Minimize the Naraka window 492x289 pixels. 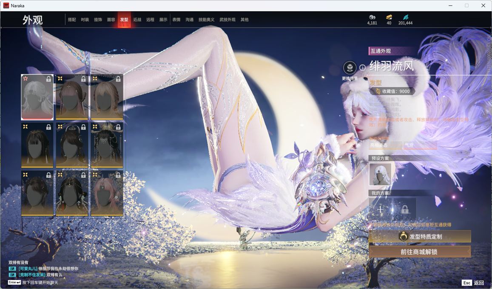coord(451,6)
